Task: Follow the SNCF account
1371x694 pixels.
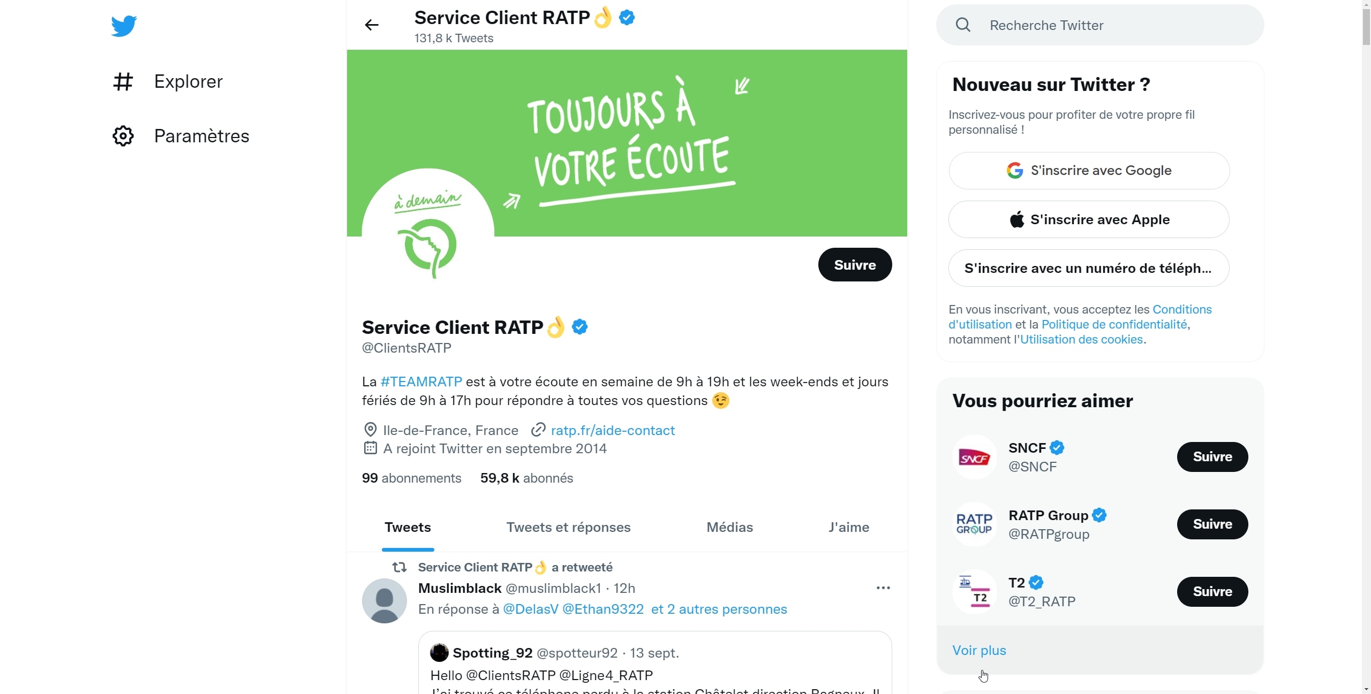Action: tap(1212, 457)
